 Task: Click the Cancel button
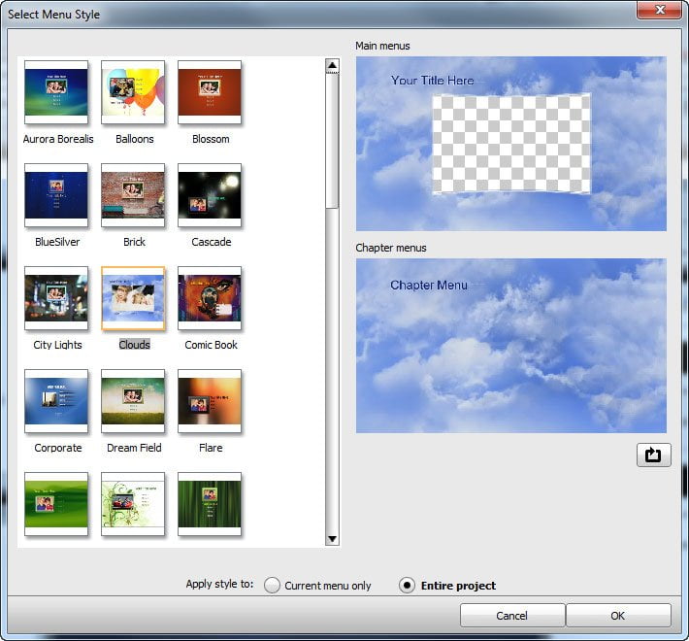512,616
